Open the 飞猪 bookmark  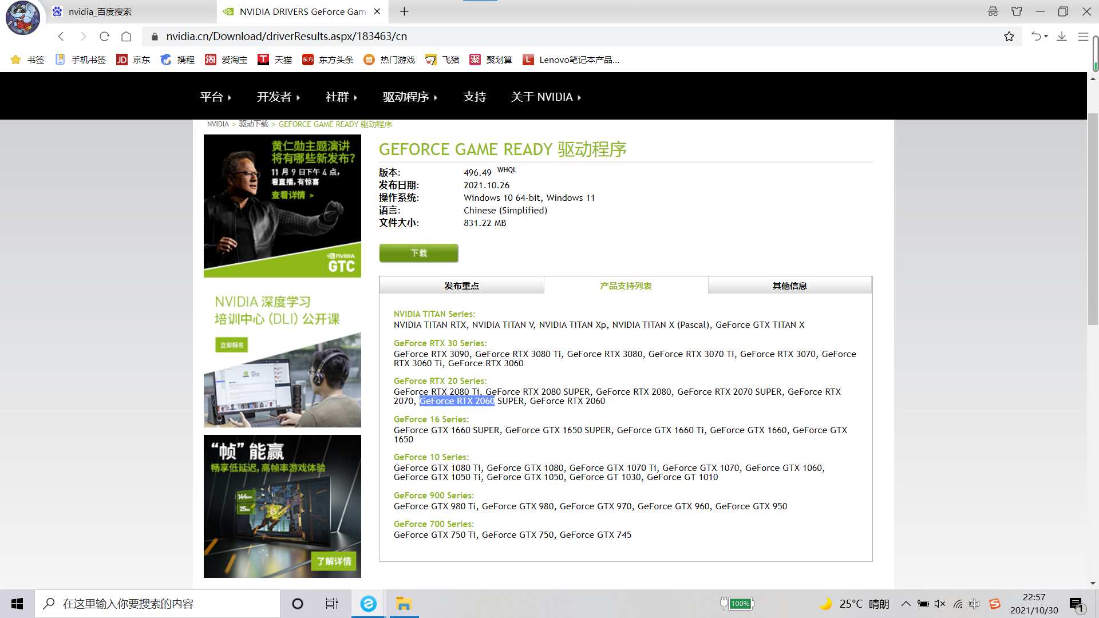click(442, 60)
